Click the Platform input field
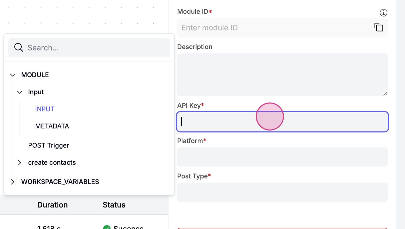Screen dimensions: 405x229 (282, 157)
